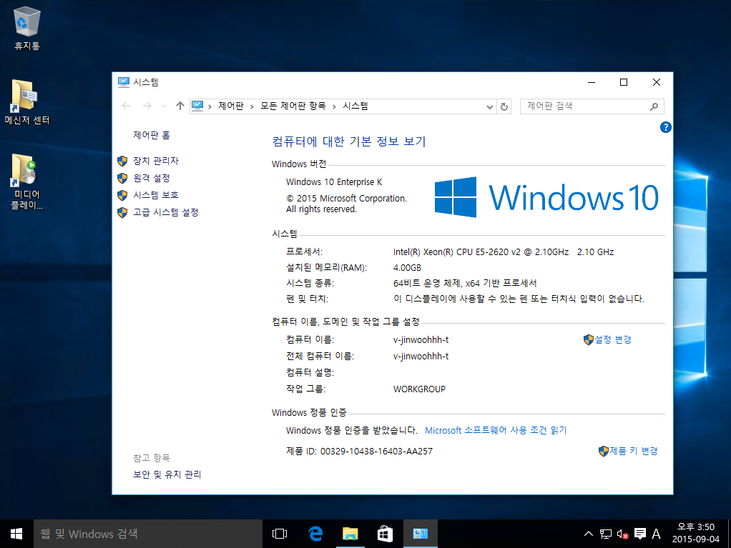731x548 pixels.
Task: Click the shield icon beside 시스템 보호
Action: pyautogui.click(x=122, y=196)
